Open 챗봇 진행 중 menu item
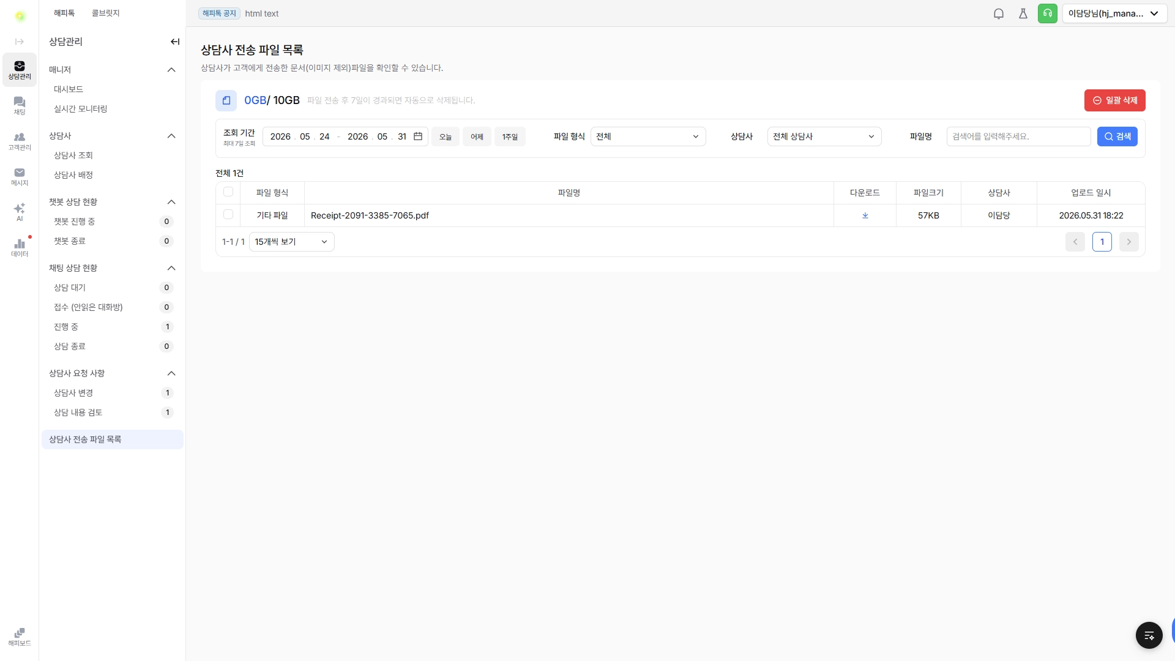The height and width of the screenshot is (661, 1175). 113,222
